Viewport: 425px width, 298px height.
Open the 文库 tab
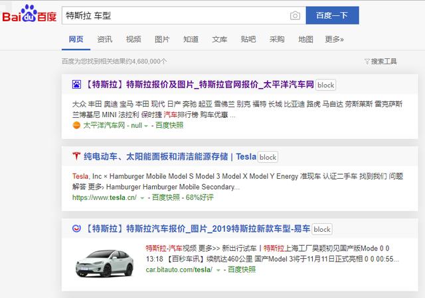(220, 40)
